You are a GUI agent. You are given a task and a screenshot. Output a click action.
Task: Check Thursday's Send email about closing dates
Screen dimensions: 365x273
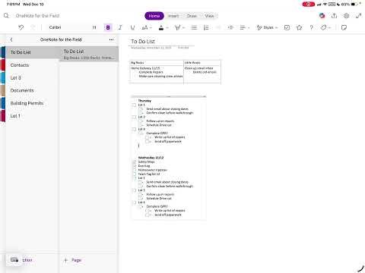141,109
